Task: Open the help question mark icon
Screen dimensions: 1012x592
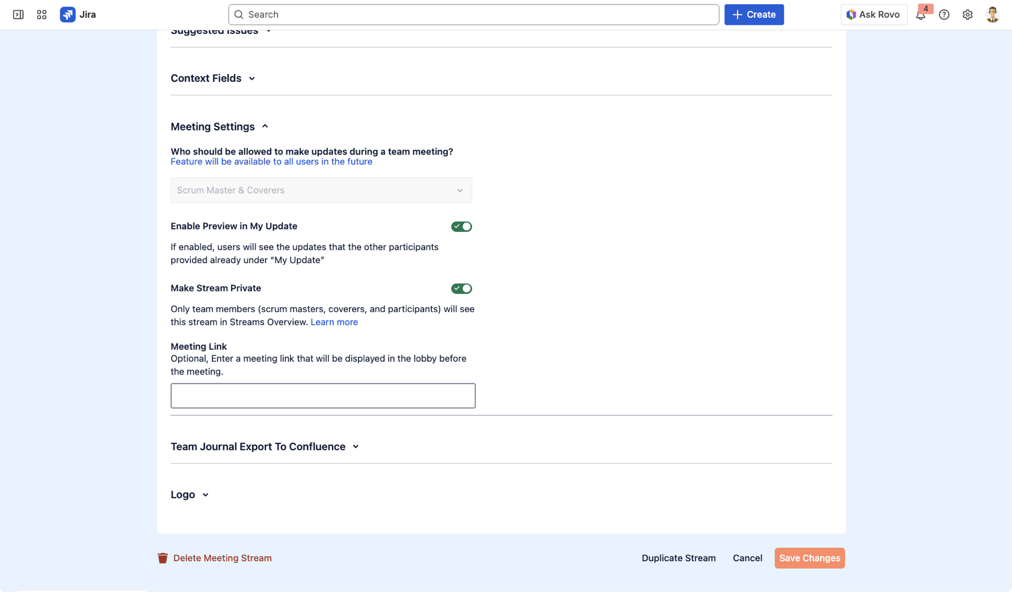Action: (x=944, y=15)
